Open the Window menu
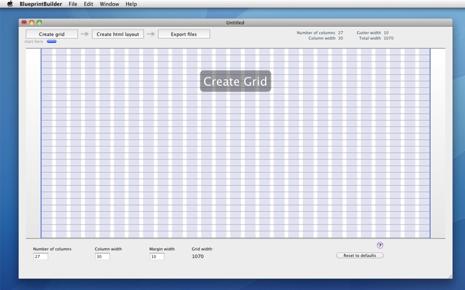Image resolution: width=465 pixels, height=290 pixels. 109,4
